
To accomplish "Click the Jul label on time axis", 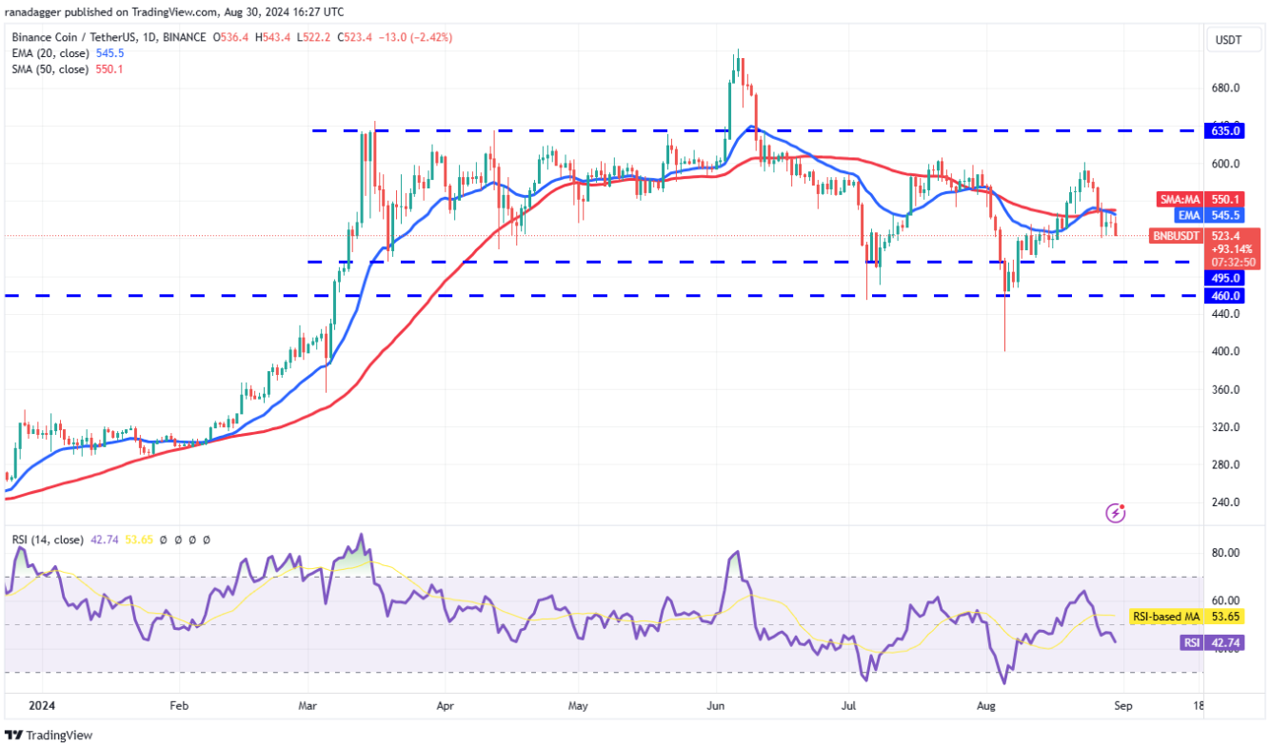I will click(x=850, y=707).
